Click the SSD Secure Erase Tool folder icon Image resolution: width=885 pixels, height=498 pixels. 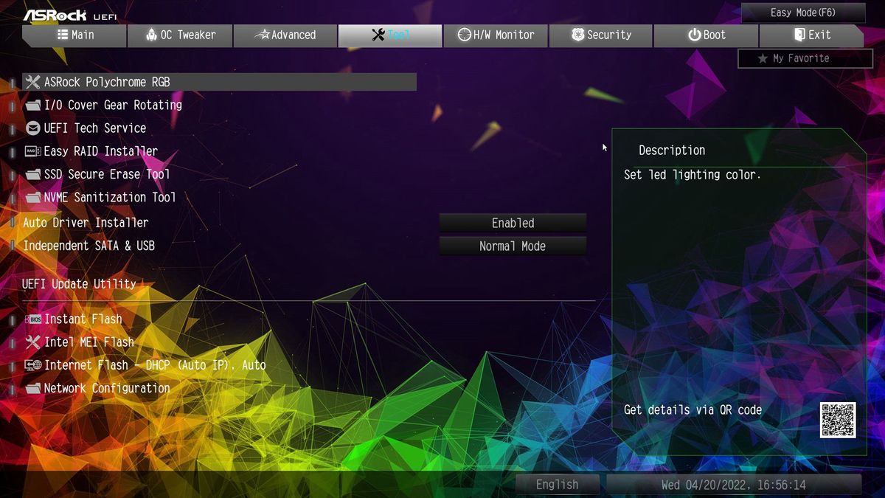pos(32,174)
